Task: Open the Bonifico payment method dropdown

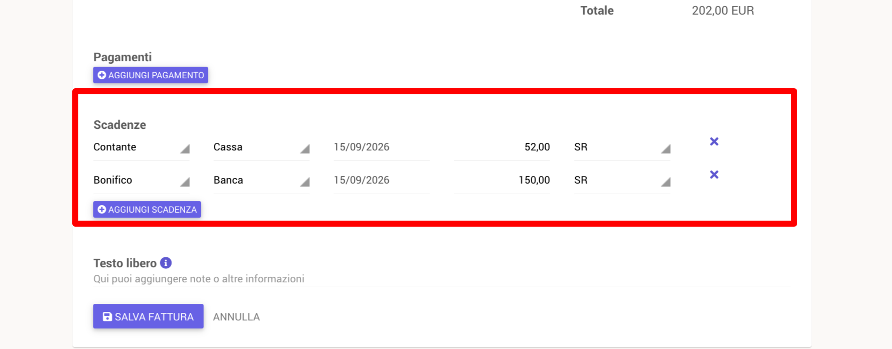Action: [142, 181]
